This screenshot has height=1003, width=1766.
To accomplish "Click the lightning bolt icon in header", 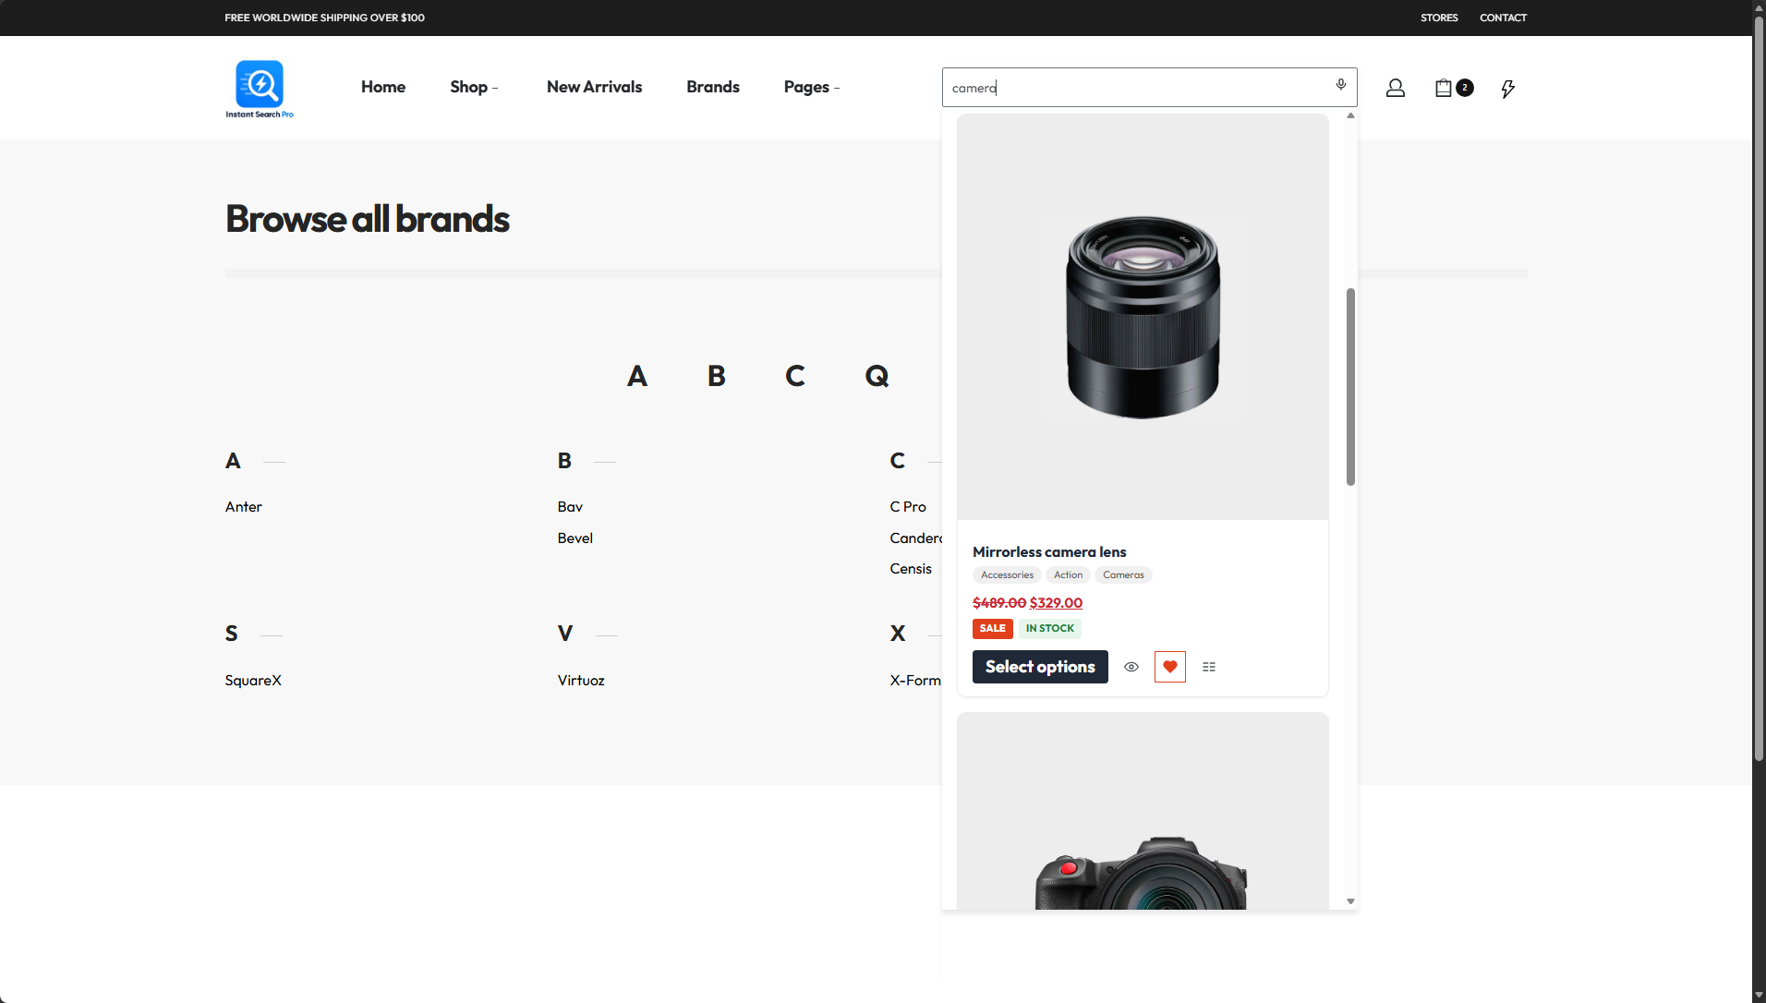I will [x=1508, y=89].
